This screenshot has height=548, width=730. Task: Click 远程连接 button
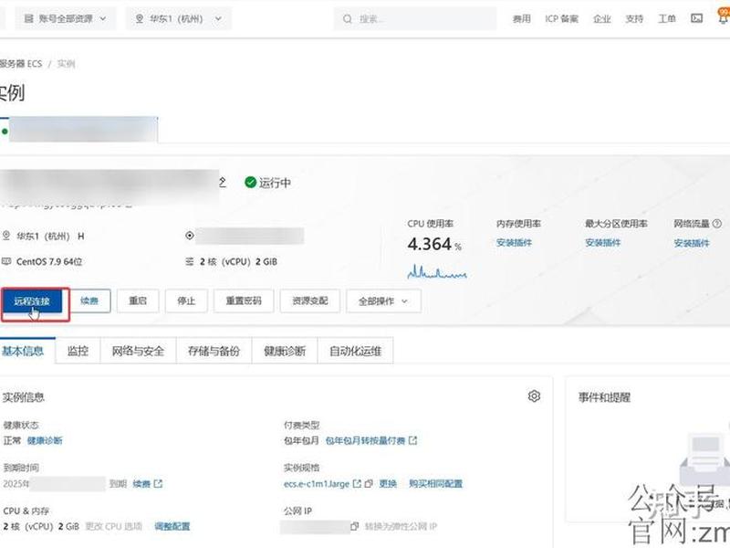[x=32, y=301]
